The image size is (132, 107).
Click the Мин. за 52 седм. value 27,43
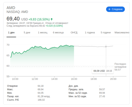point(102,96)
